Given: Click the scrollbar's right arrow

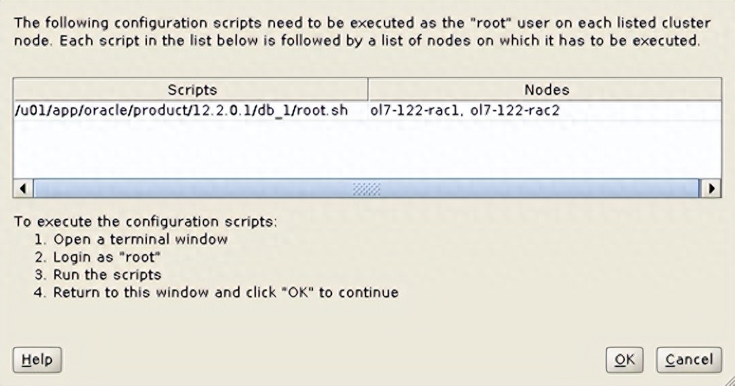Looking at the screenshot, I should tap(714, 189).
